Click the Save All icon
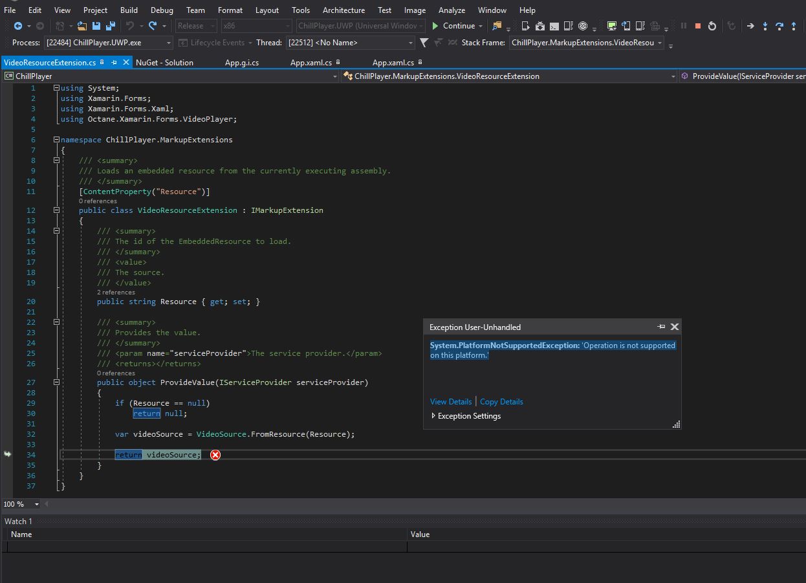This screenshot has width=806, height=583. (110, 26)
